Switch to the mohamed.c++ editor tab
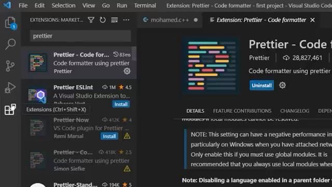This screenshot has height=187, width=332. click(170, 20)
